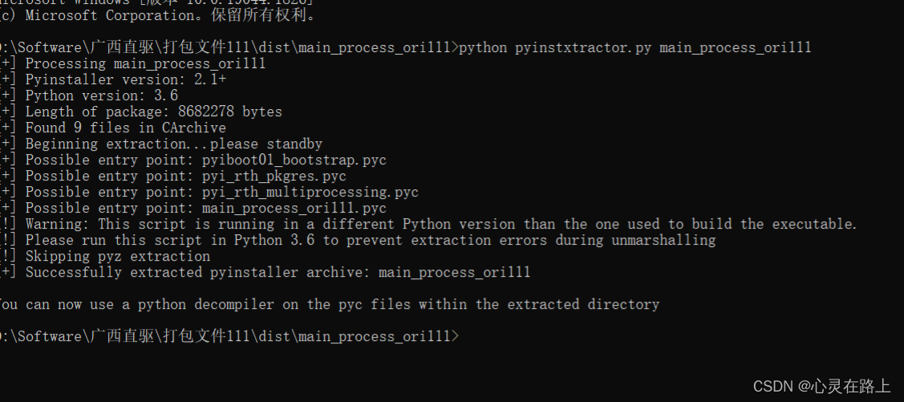The image size is (904, 402).
Task: Click the 'Pyinstaller version: 2.1+' line
Action: (125, 79)
